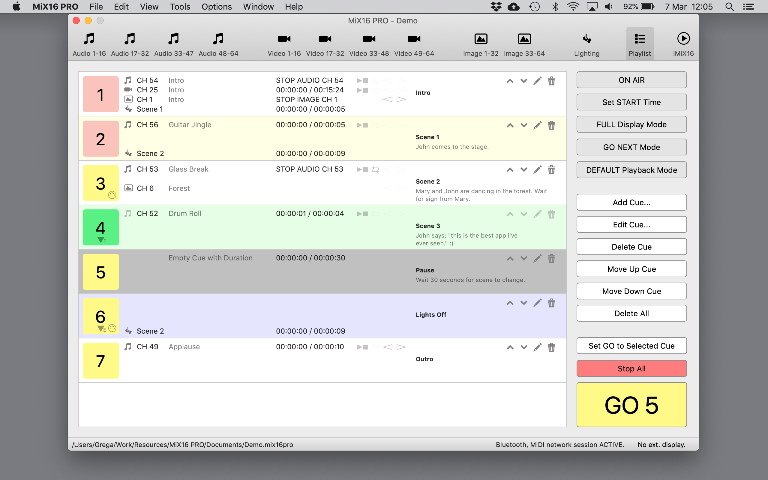This screenshot has width=768, height=480.
Task: Toggle loop icon on Glass Break row
Action: (x=375, y=169)
